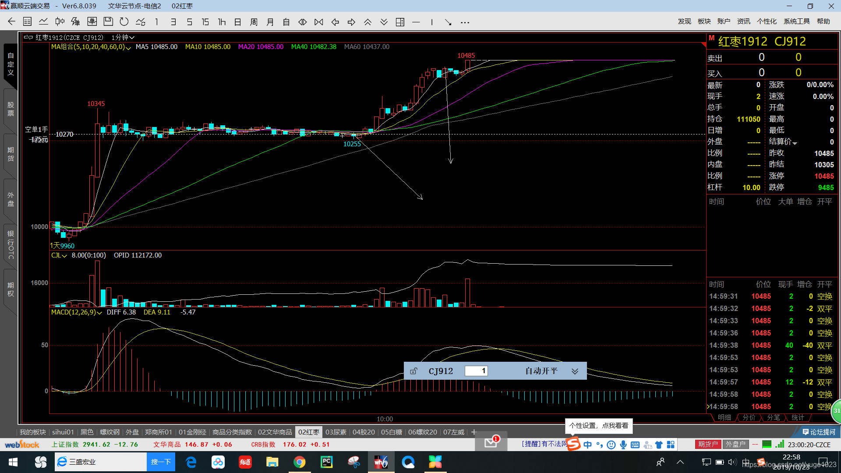The height and width of the screenshot is (473, 841).
Task: Click the double chevron up icon
Action: pyautogui.click(x=367, y=21)
